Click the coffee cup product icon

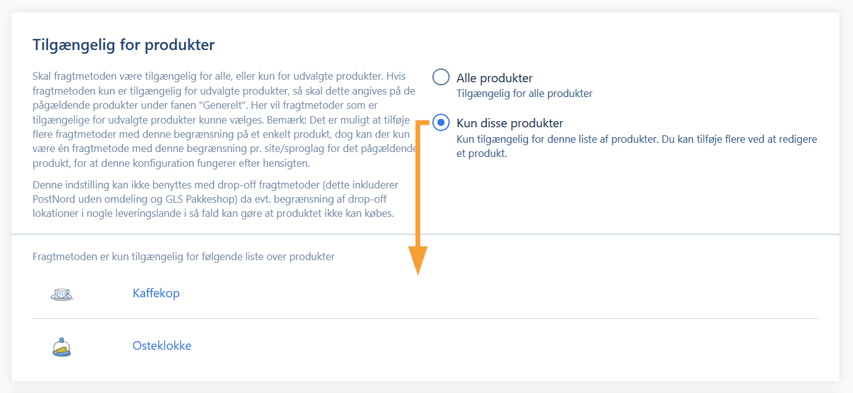pyautogui.click(x=62, y=294)
